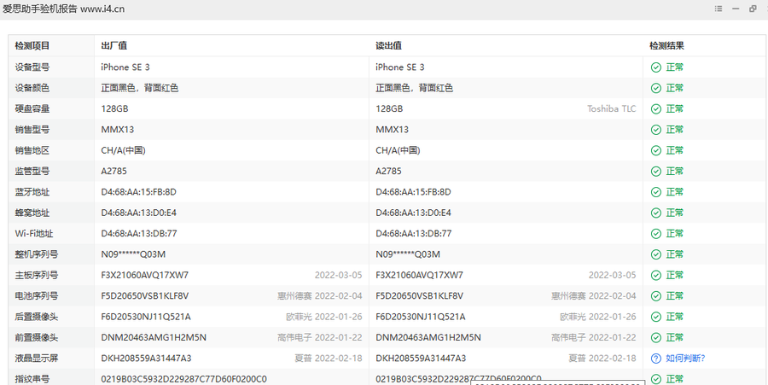Viewport: 768px width, 385px height.
Task: Click factory 高伟电子 2022-01-22 annotation
Action: 320,337
